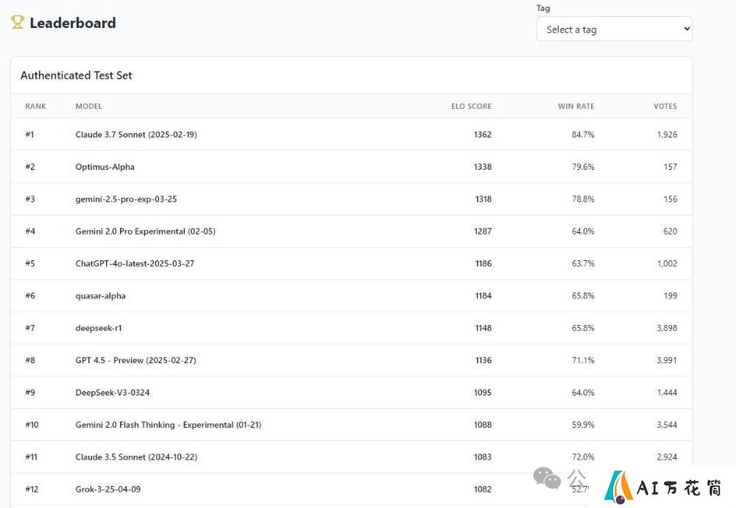
Task: Click votes value 156
Action: tap(670, 199)
